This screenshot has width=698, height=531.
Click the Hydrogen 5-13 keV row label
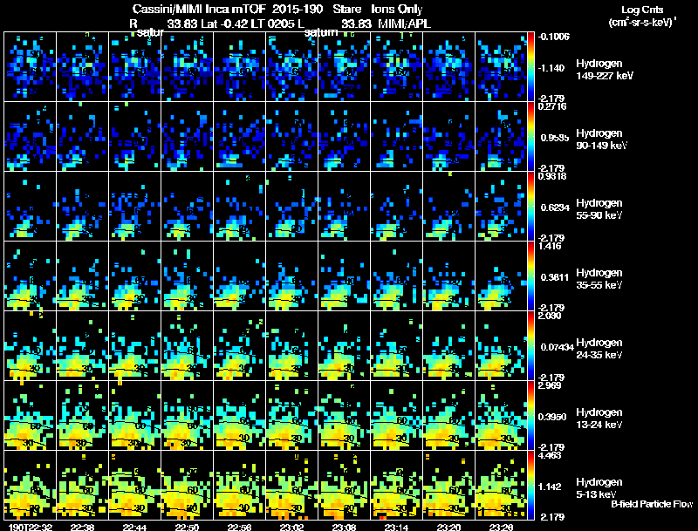tap(599, 488)
